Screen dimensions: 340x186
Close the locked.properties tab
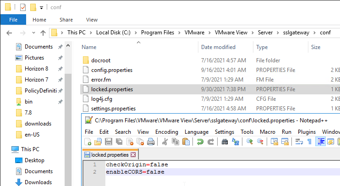pyautogui.click(x=133, y=155)
